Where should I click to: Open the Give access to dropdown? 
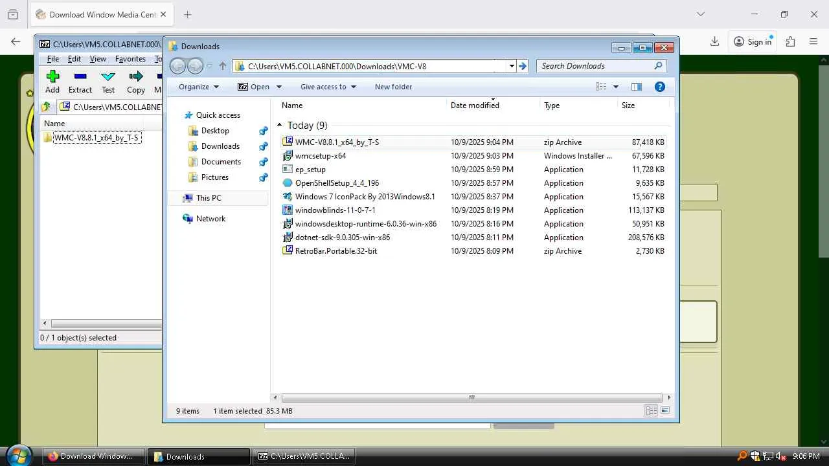[x=328, y=87]
